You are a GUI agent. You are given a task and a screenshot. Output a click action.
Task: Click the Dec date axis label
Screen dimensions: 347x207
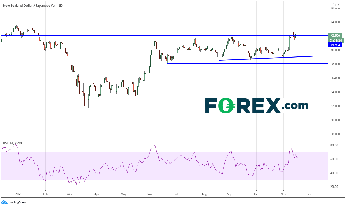coord(309,194)
